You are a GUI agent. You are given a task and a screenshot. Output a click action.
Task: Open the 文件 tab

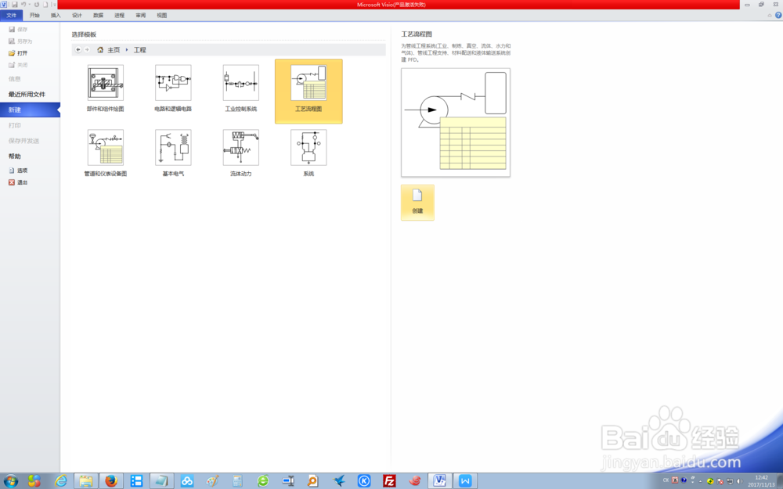(12, 16)
